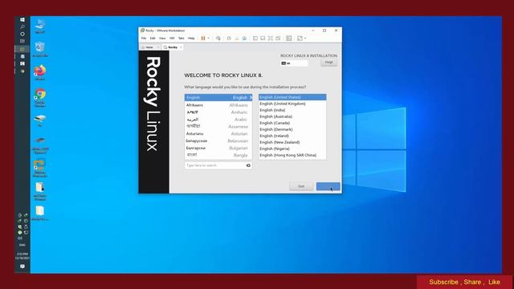Open the Help menu in VMware

191,39
